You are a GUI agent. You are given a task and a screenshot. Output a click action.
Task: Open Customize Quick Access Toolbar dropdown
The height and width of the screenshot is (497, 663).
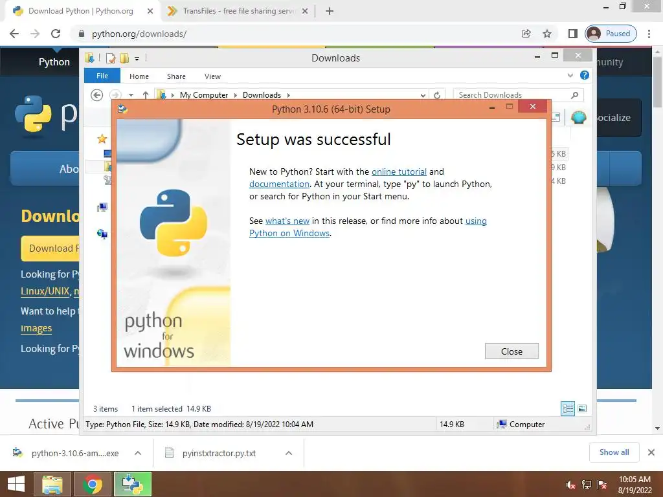click(137, 59)
